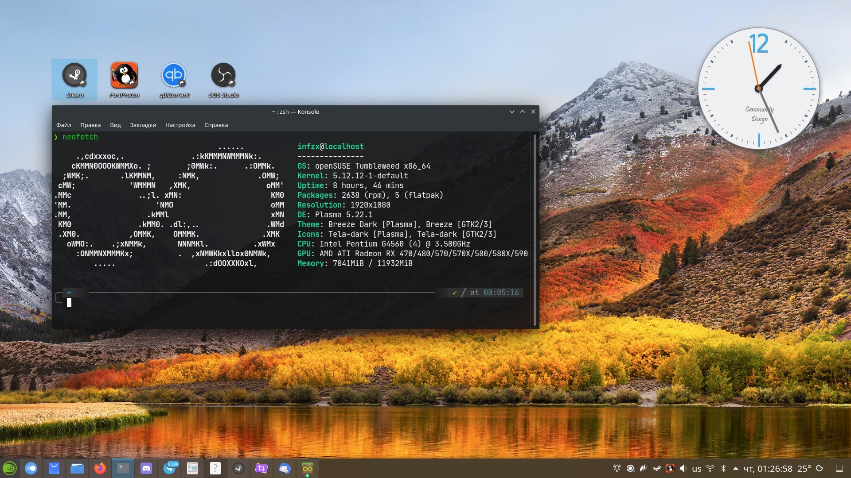Click the Steam icon in the system tray

(x=657, y=467)
